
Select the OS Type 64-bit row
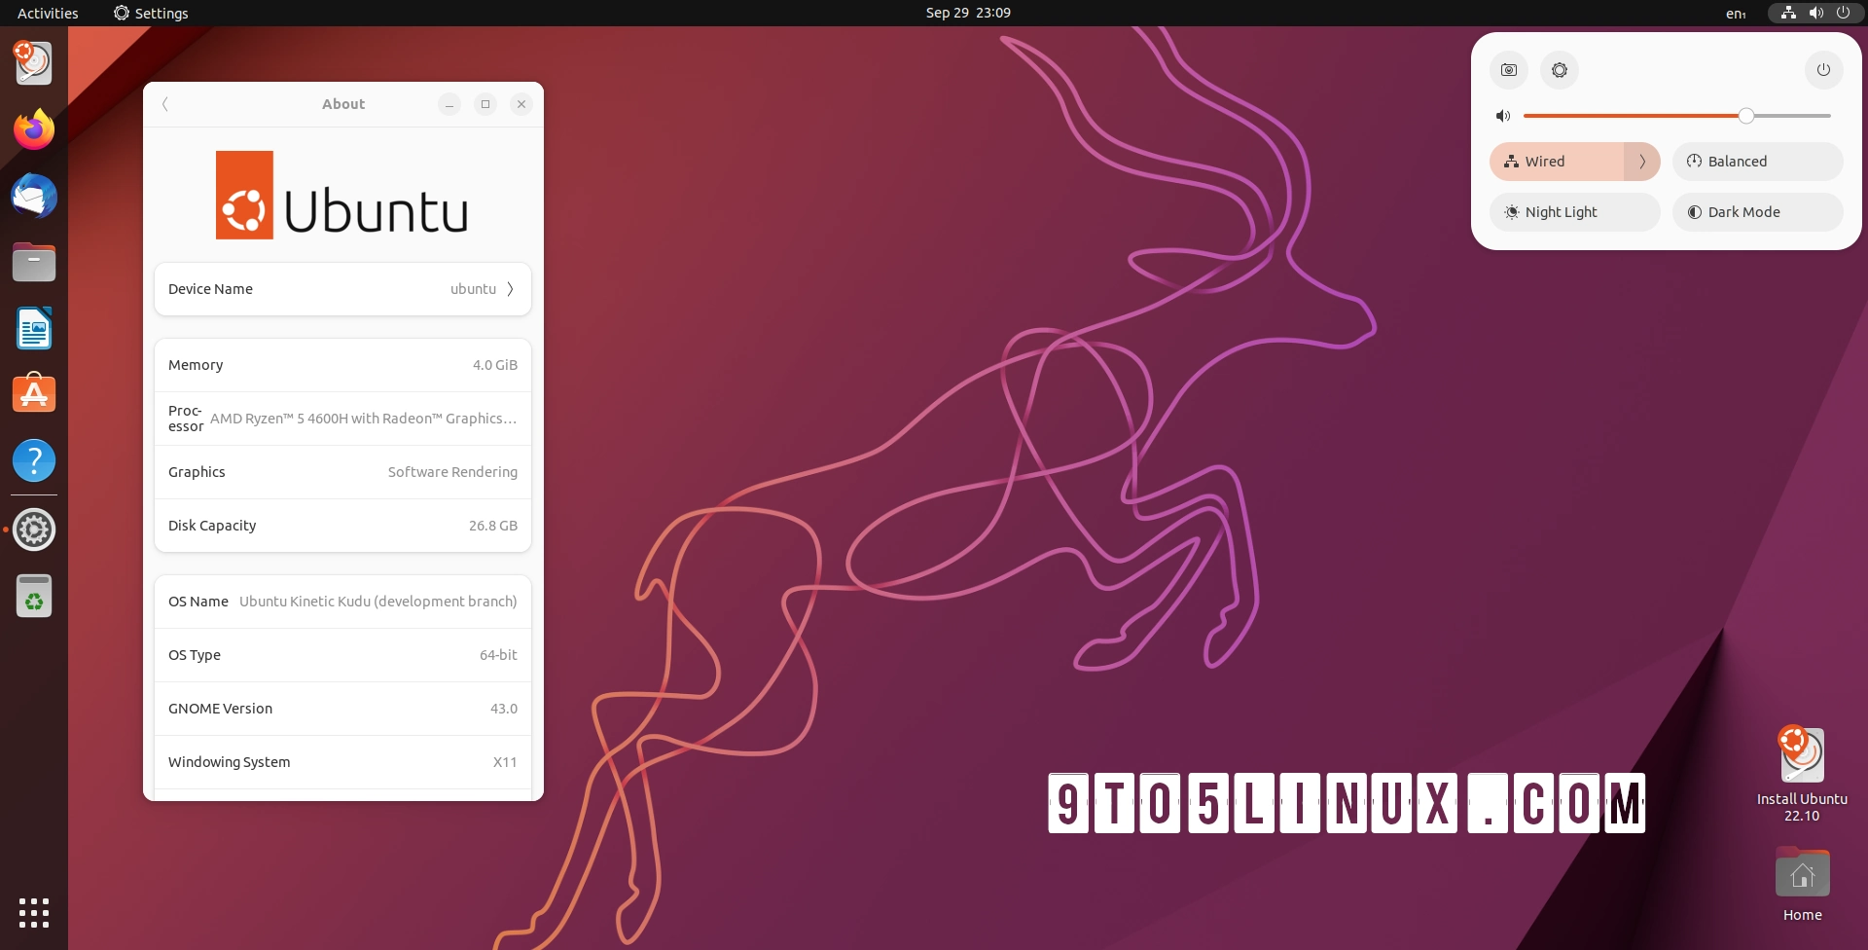[342, 655]
